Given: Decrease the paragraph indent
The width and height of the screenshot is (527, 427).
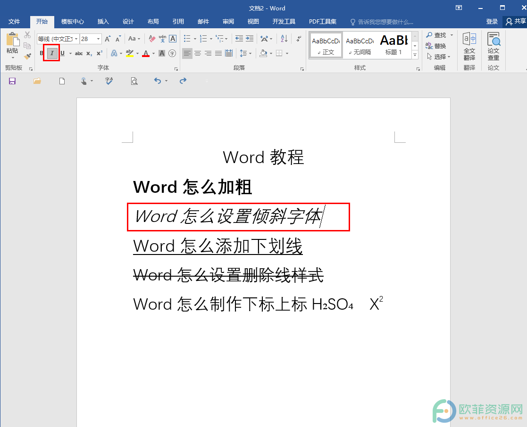Looking at the screenshot, I should (239, 39).
